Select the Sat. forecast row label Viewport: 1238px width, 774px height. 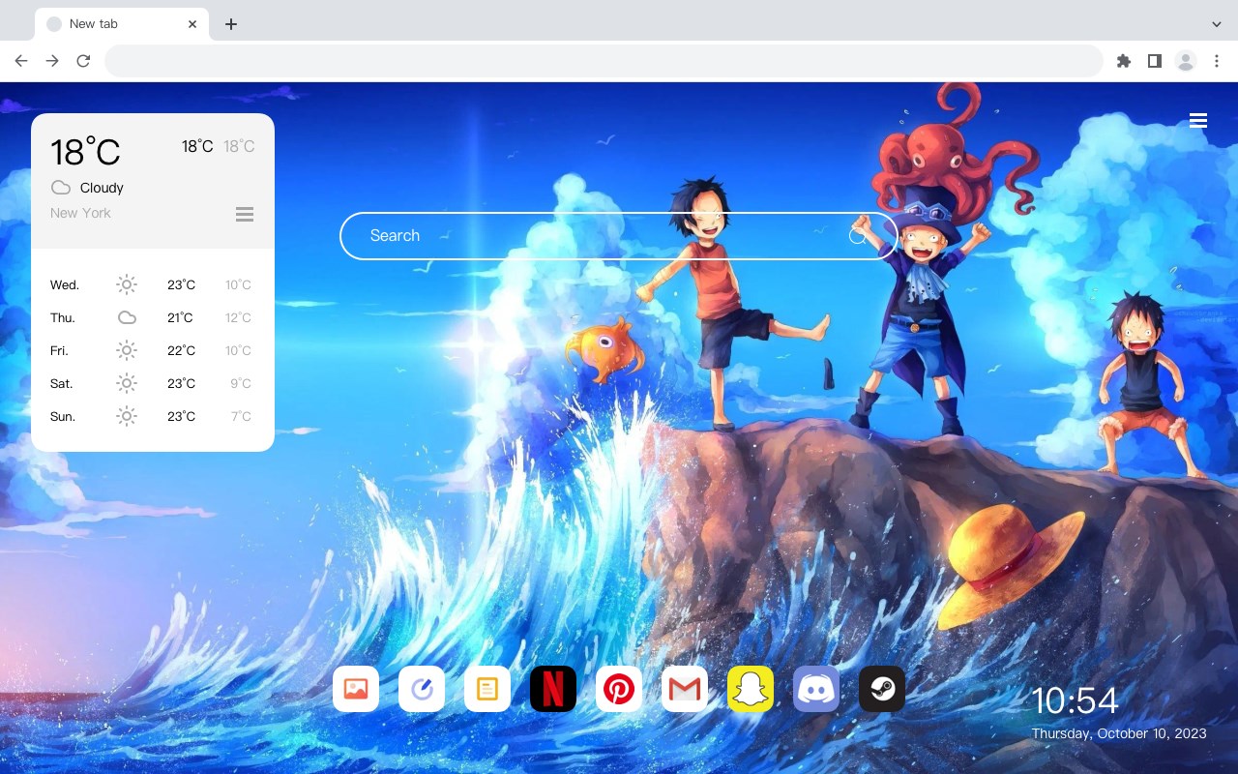[62, 384]
